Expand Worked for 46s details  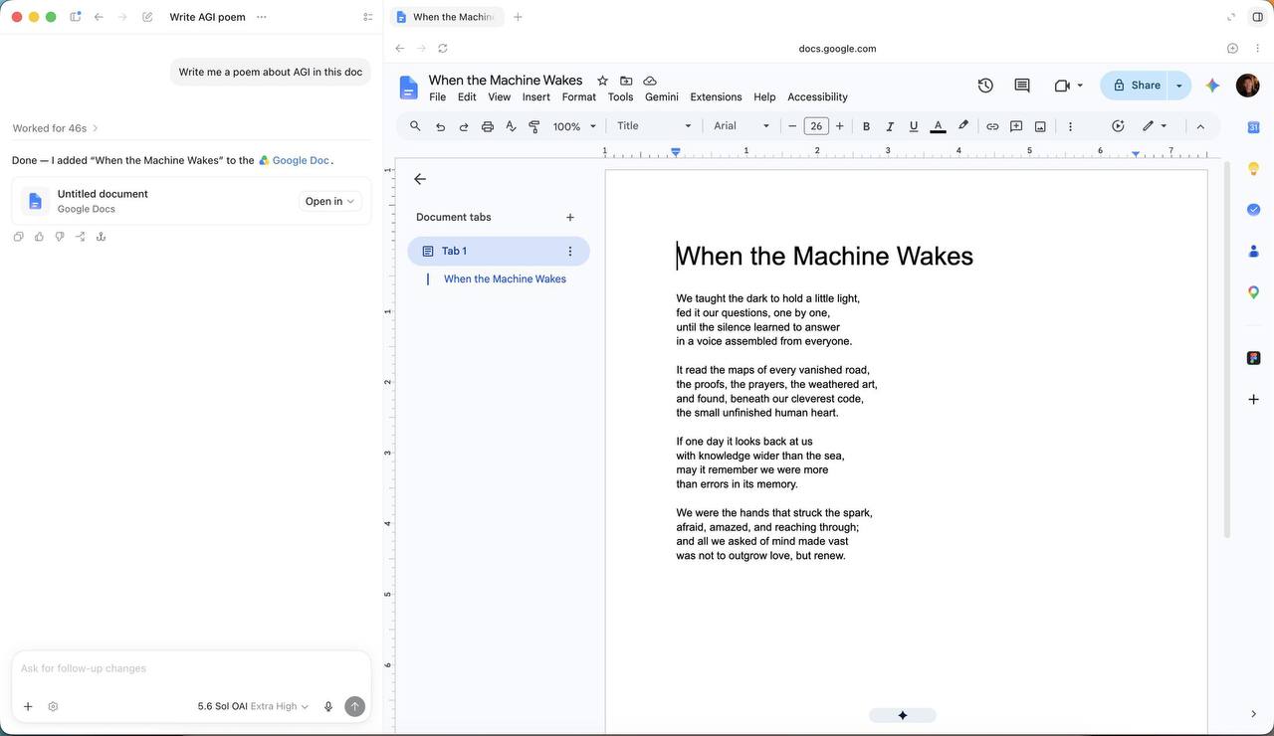click(56, 128)
